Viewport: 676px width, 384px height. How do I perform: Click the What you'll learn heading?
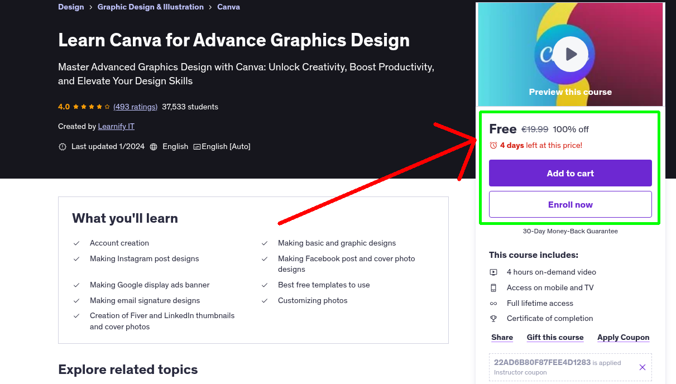pyautogui.click(x=125, y=218)
